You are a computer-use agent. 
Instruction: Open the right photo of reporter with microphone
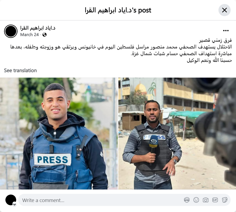pos(177,133)
